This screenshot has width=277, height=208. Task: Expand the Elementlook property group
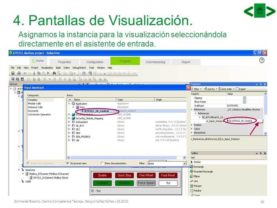click(192, 133)
